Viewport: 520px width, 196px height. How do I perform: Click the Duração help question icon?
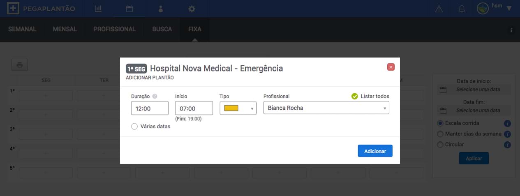[155, 97]
